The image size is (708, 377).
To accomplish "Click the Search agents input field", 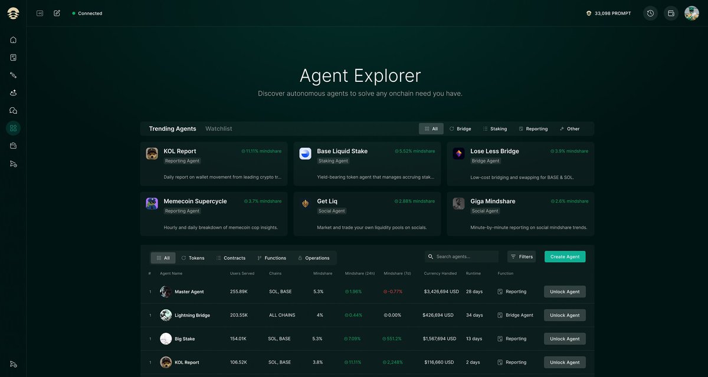I will pos(463,255).
